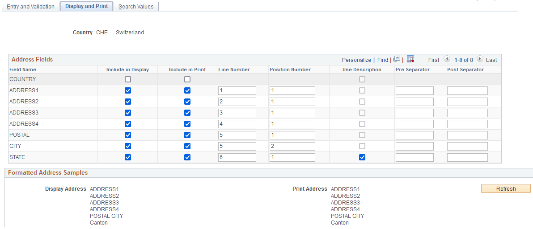The height and width of the screenshot is (229, 533).
Task: Focus Pre Separator field for ADDRESS1
Action: (x=415, y=90)
